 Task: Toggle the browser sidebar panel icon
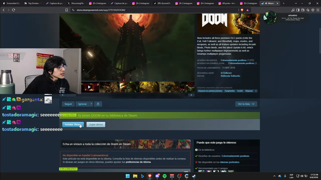(x=298, y=10)
